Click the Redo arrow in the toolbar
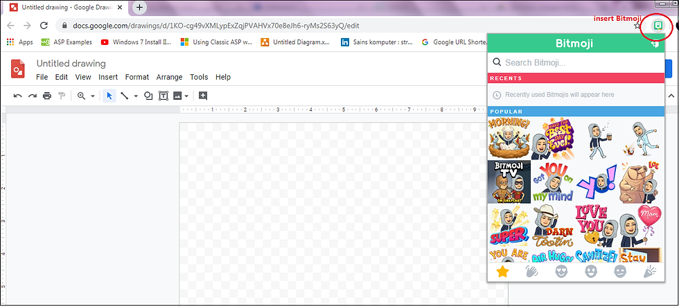Screen dimensions: 679x307 click(x=33, y=96)
